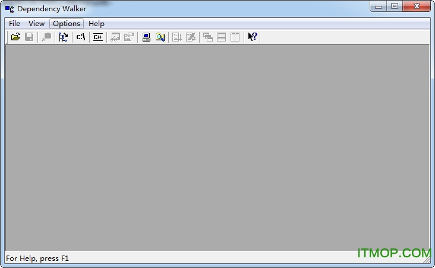Open the View menu
Screen dimensions: 435x268
37,24
